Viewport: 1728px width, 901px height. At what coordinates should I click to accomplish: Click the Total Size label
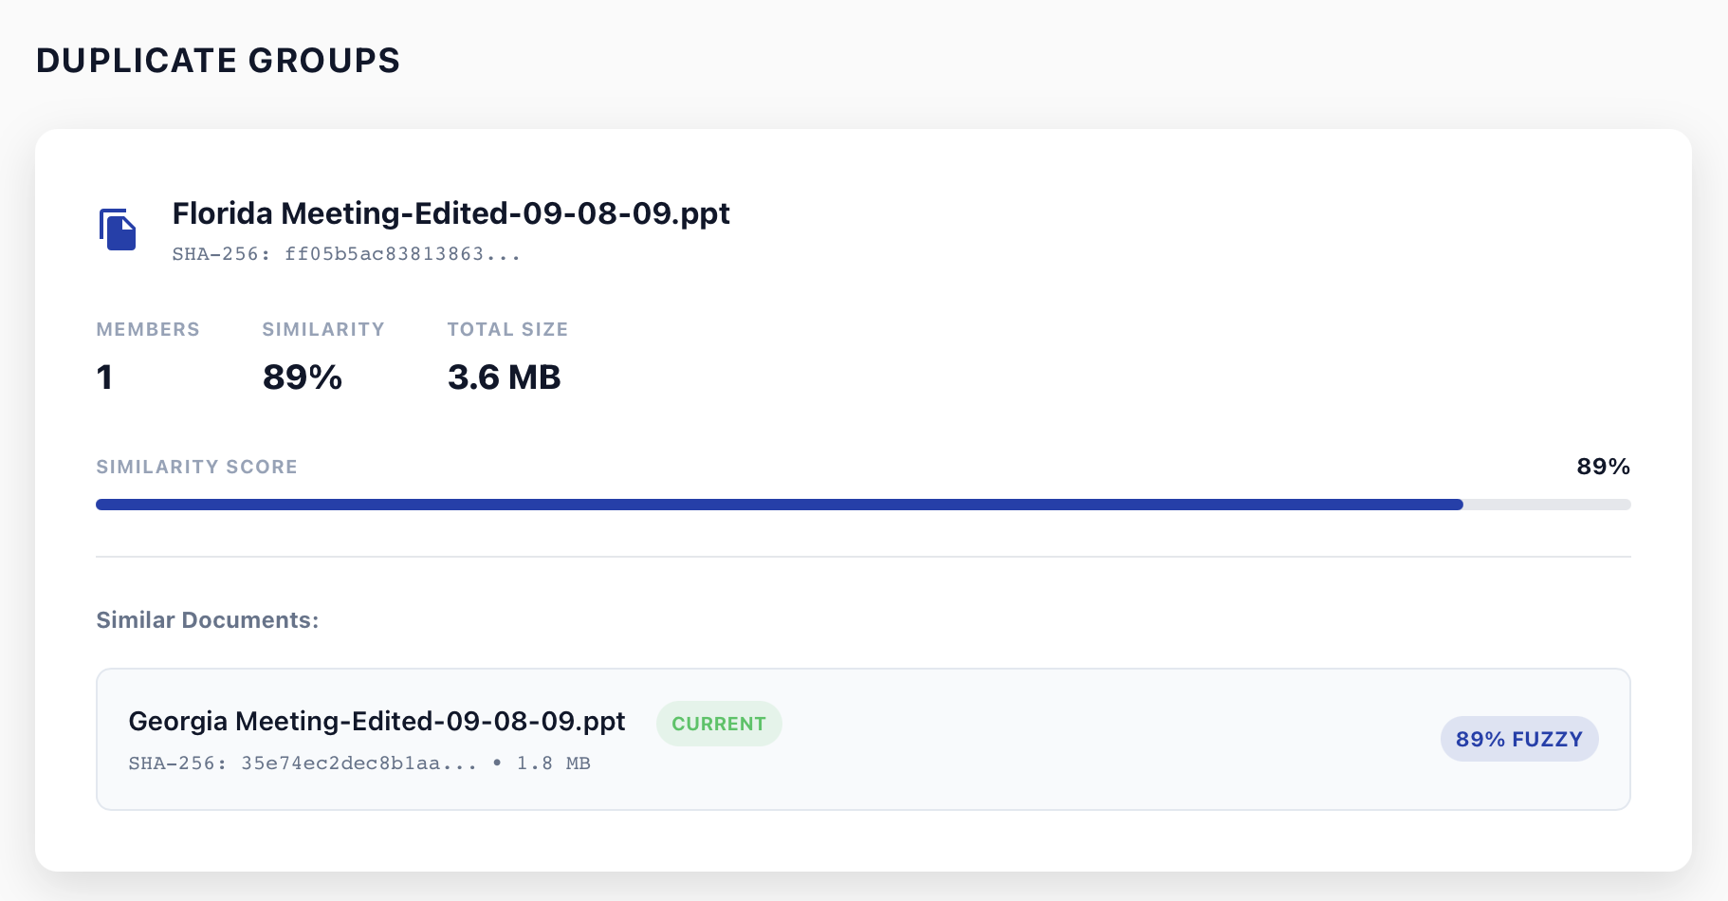click(x=507, y=329)
